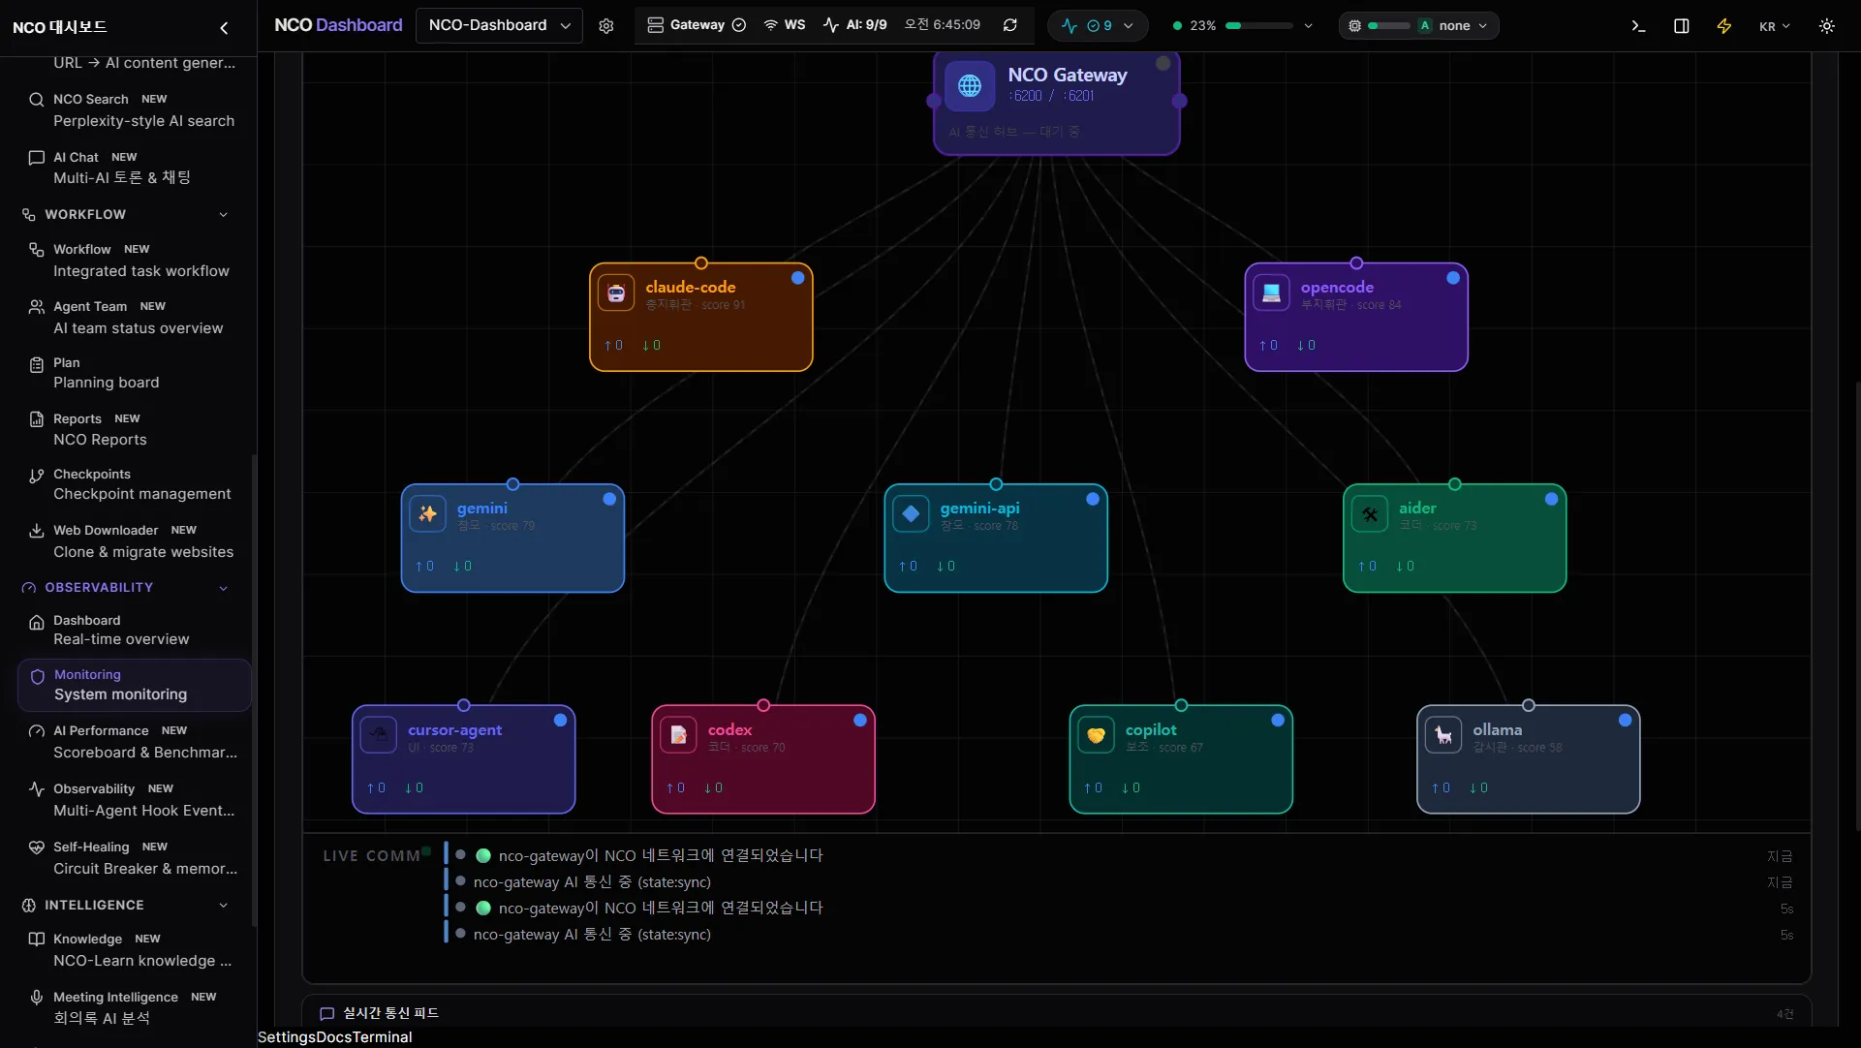Toggle status dot on codex node
The width and height of the screenshot is (1861, 1048).
[x=860, y=721]
